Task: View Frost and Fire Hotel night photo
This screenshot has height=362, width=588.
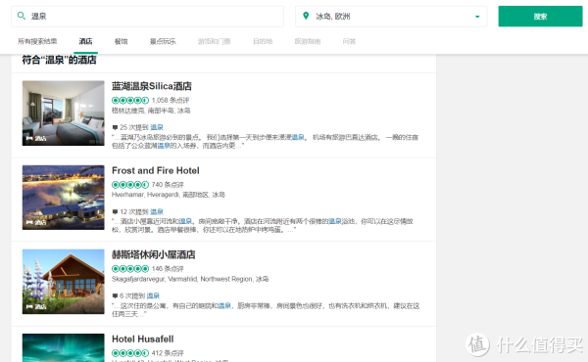Action: click(64, 198)
